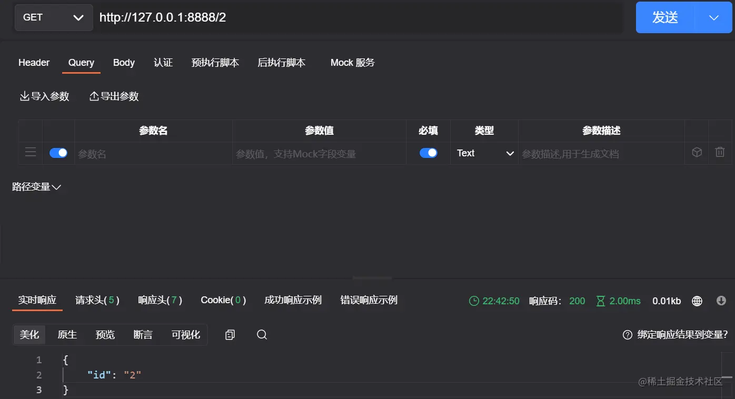Select the 断言 response view

point(143,335)
